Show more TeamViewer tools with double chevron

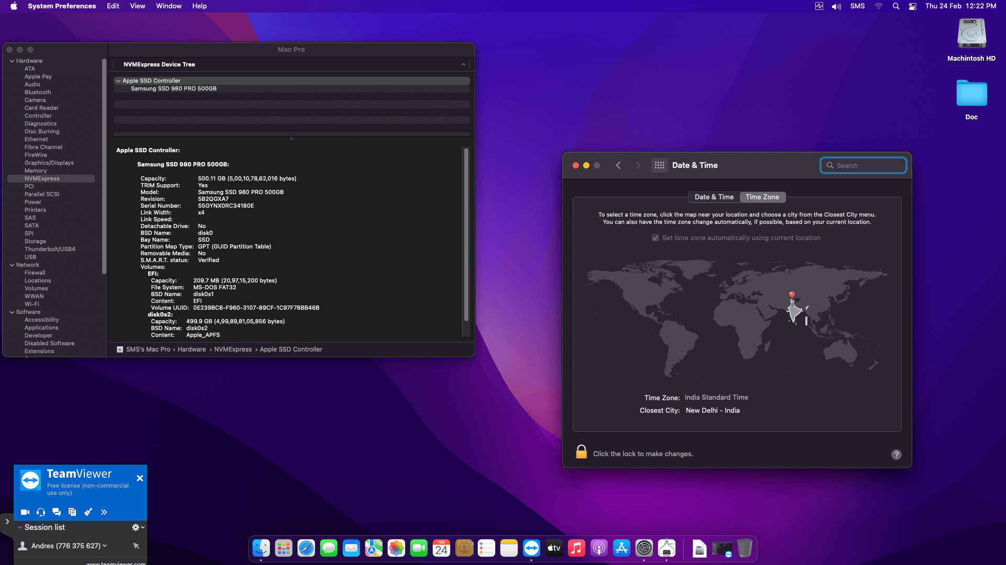(104, 512)
